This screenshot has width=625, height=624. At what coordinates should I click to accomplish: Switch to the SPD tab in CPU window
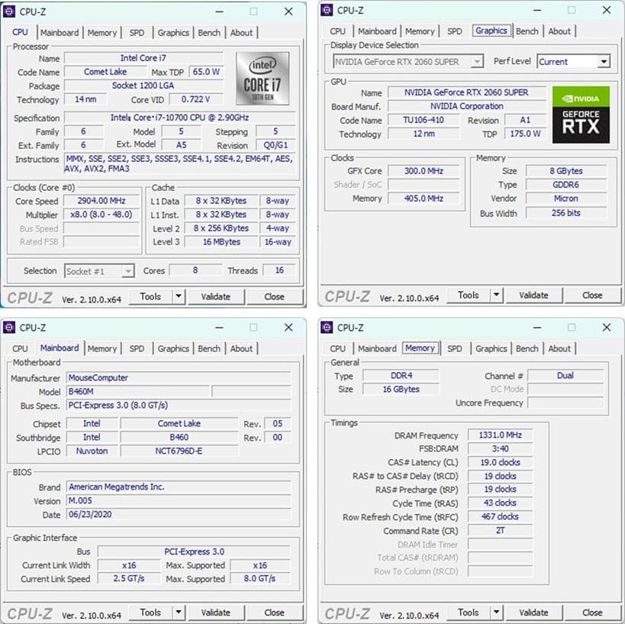[x=137, y=33]
